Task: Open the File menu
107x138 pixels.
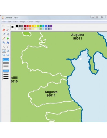Action: [x=4, y=22]
